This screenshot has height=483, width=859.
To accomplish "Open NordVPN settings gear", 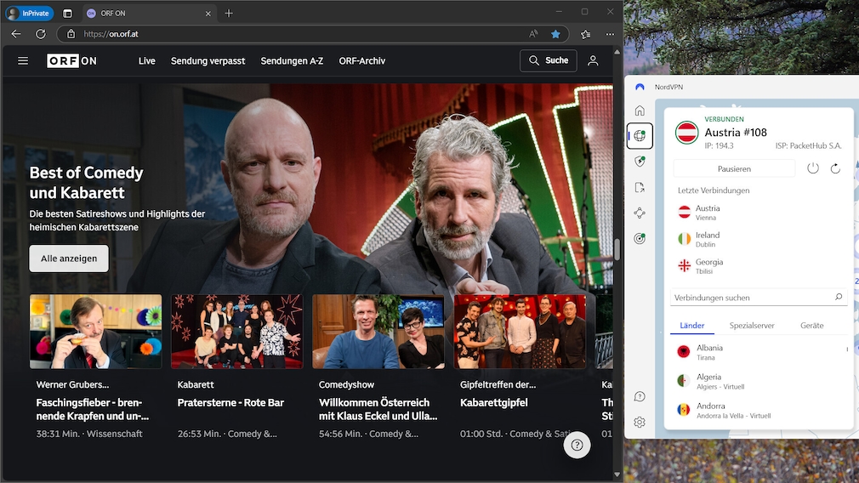I will point(640,422).
